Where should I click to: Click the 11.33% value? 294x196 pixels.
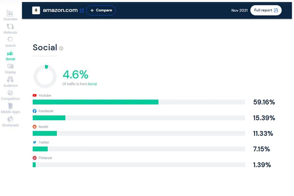point(263,134)
